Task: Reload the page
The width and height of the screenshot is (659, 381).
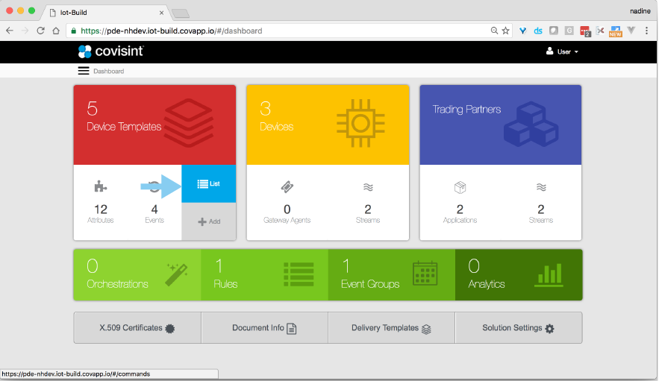Action: tap(40, 31)
